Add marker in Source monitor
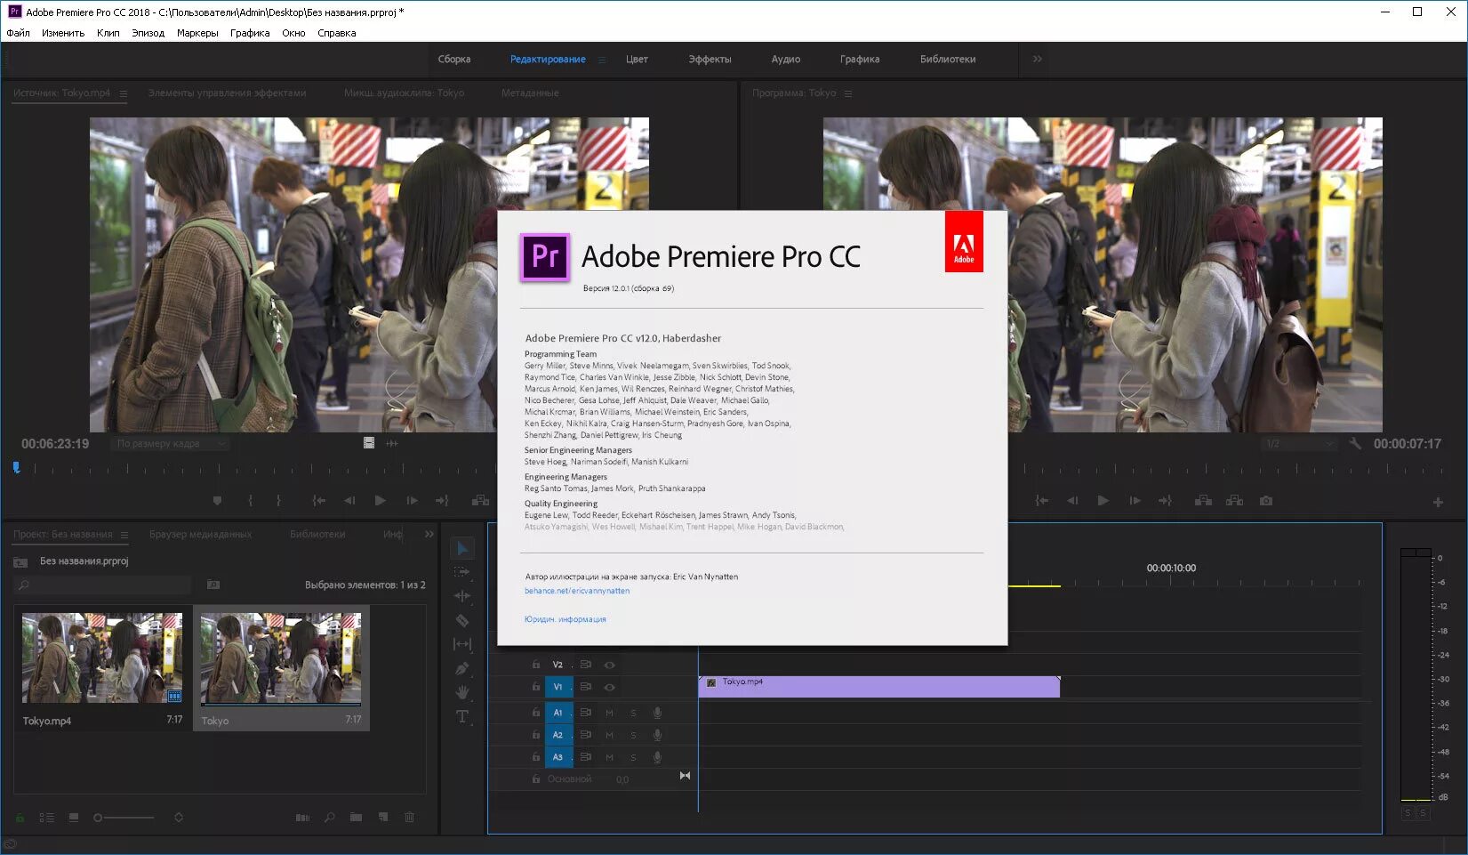 (x=217, y=501)
